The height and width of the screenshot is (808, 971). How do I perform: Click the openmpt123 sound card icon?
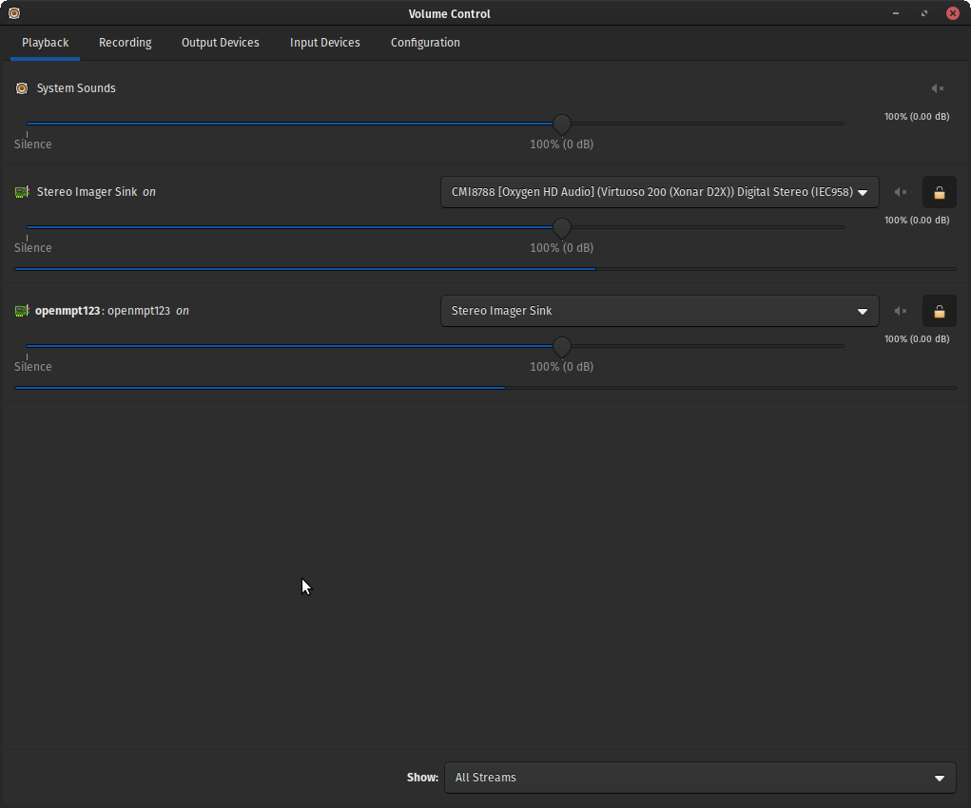(22, 311)
